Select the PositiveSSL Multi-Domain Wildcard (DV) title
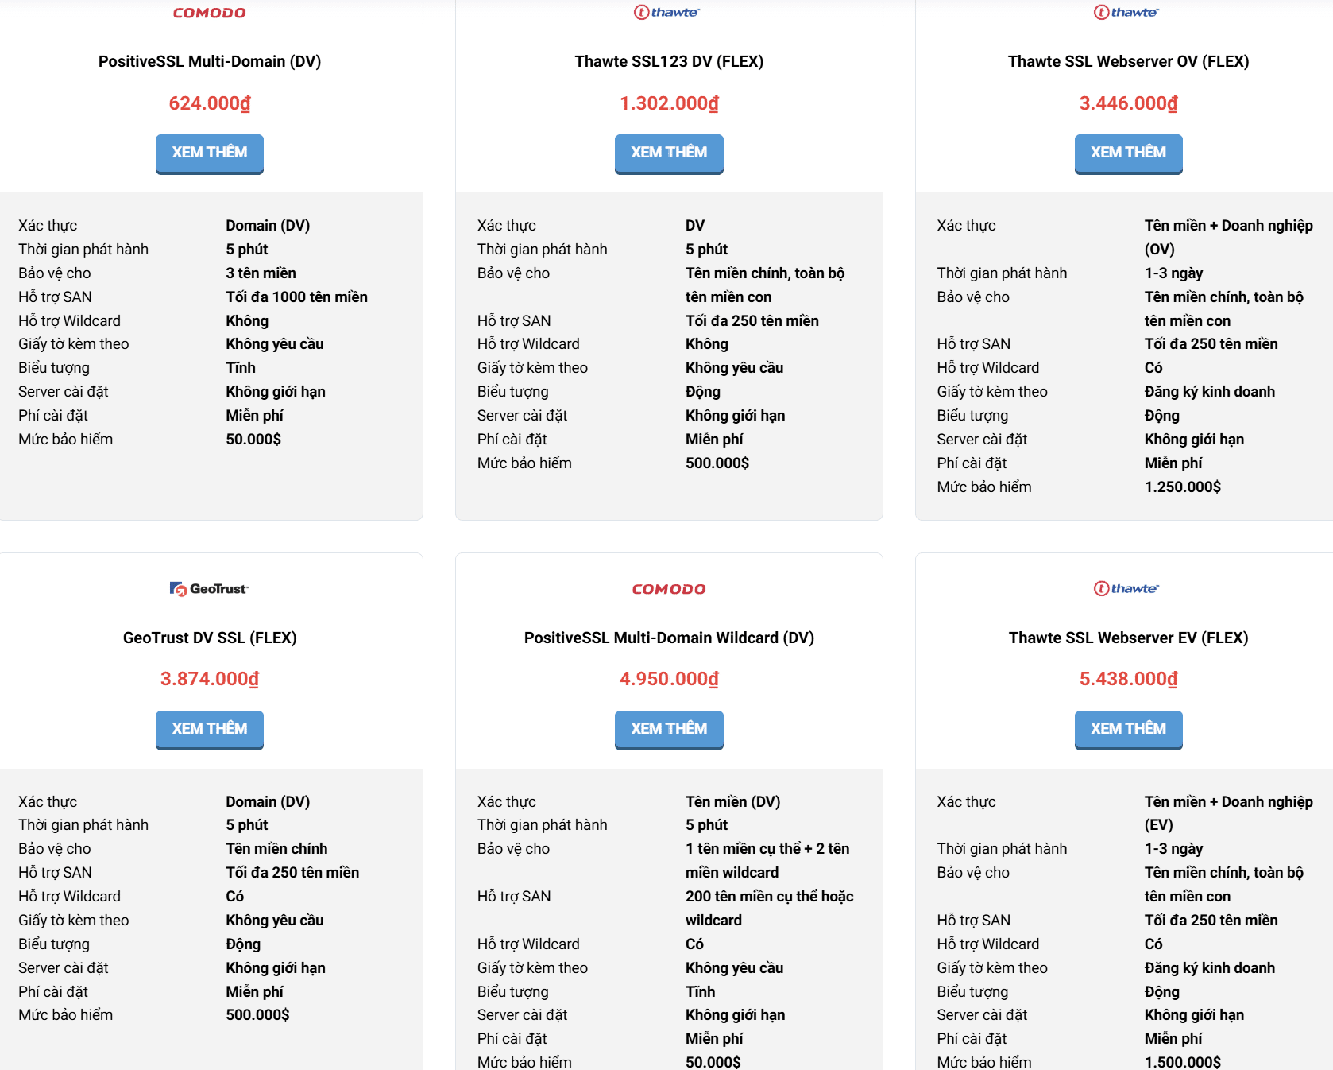The height and width of the screenshot is (1070, 1333). 669,638
